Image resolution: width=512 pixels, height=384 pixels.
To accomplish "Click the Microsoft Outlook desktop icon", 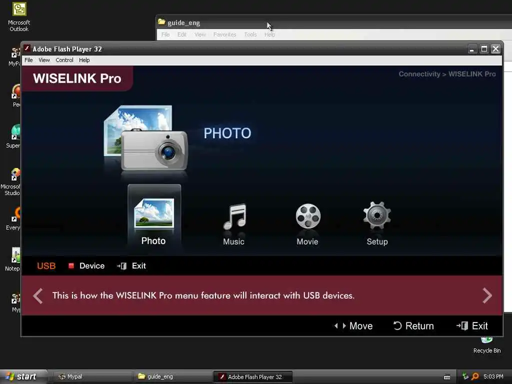I will (19, 17).
